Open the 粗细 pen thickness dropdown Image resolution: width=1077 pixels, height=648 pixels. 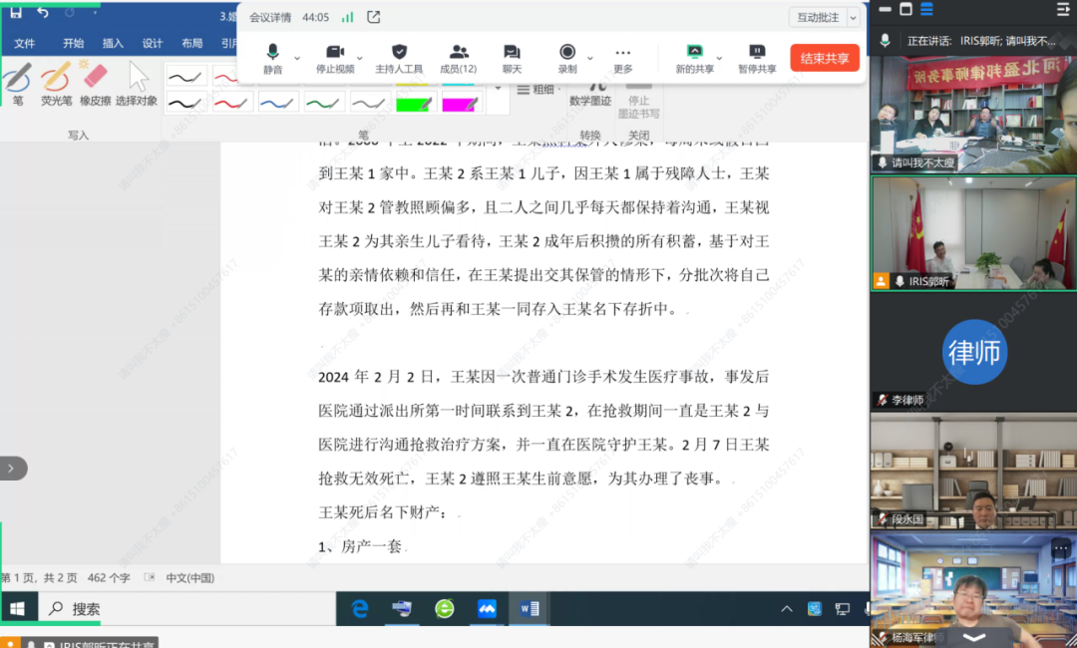coord(536,89)
